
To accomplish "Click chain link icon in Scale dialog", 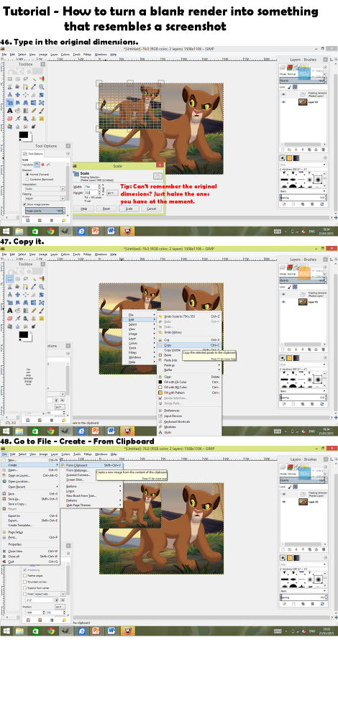I will point(103,189).
